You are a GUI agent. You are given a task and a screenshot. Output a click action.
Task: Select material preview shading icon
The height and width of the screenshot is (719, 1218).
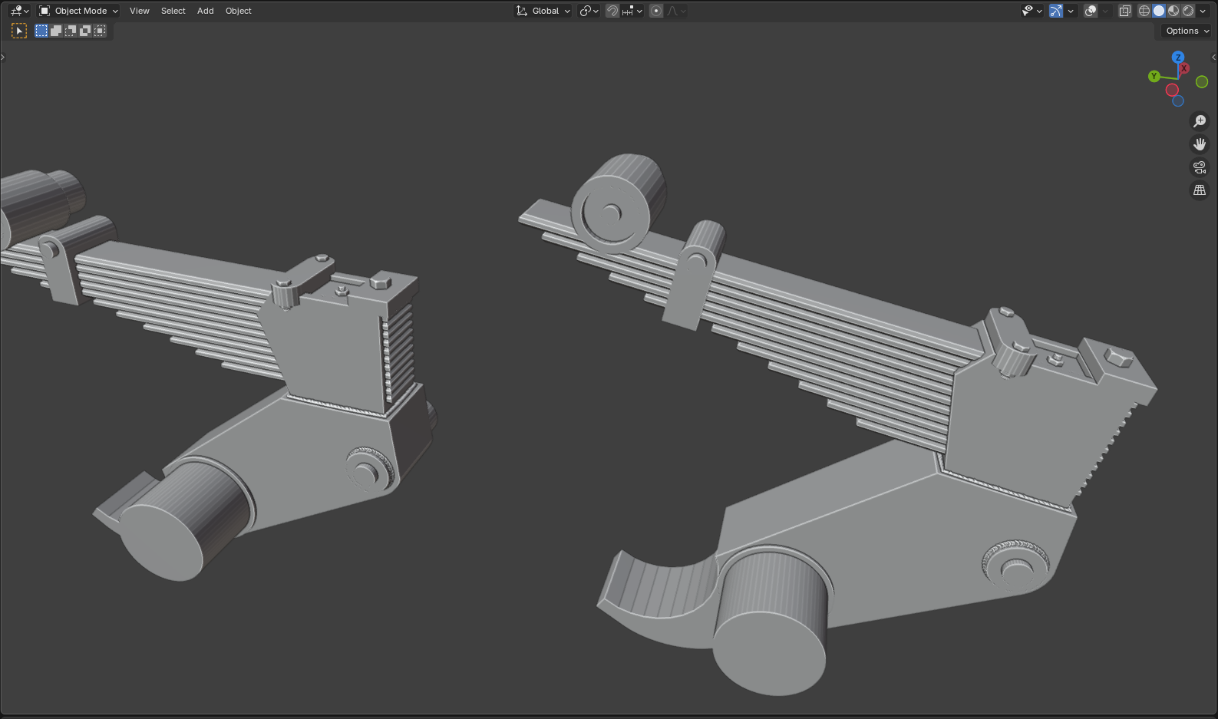pos(1173,11)
